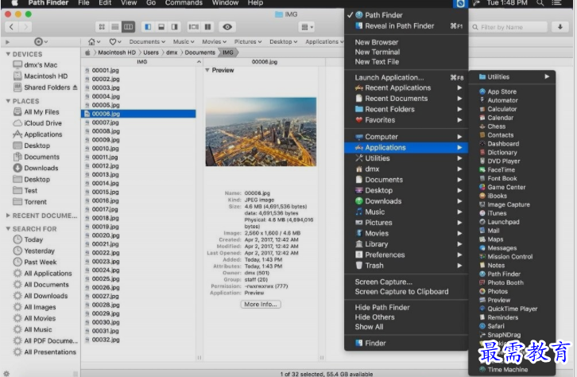The image size is (577, 377).
Task: Go back with left arrow
Action: point(11,27)
